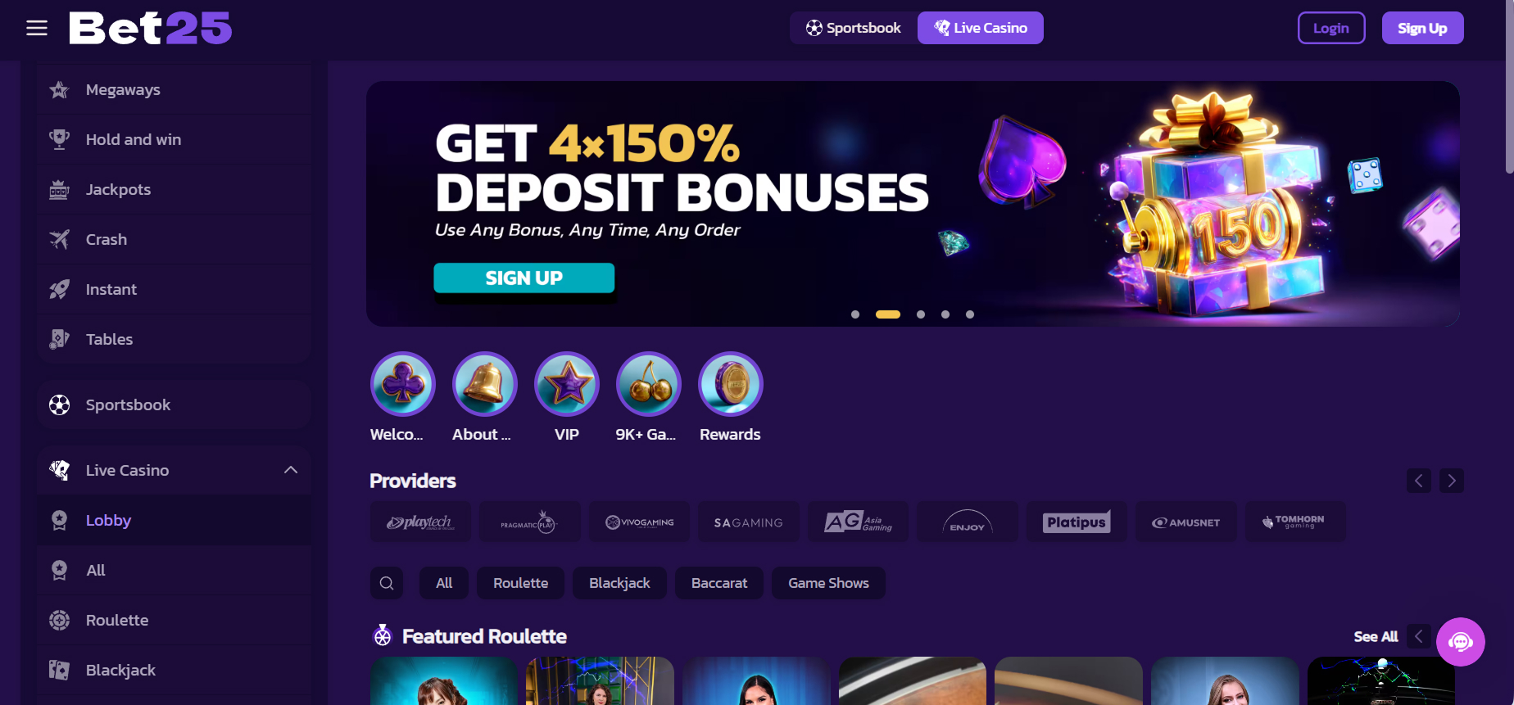Select Game Shows filter
1514x705 pixels.
(x=828, y=583)
